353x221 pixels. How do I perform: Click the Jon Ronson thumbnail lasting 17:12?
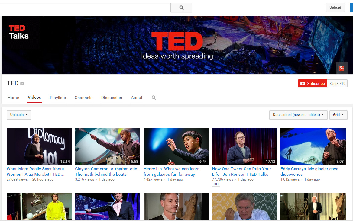(245, 146)
